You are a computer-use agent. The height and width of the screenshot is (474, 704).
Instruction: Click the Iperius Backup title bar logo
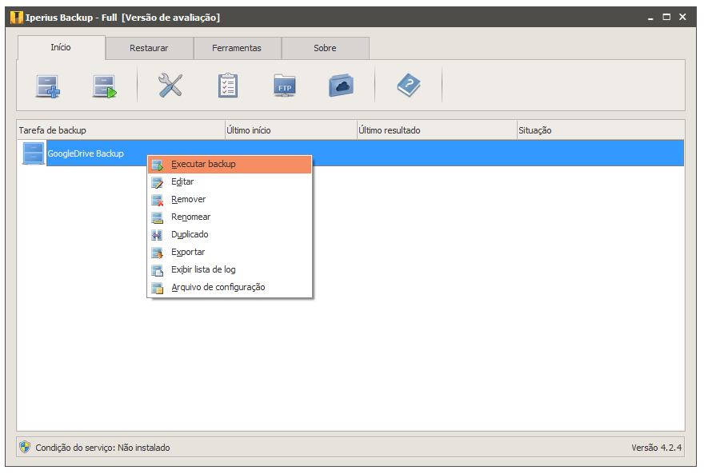[x=17, y=18]
